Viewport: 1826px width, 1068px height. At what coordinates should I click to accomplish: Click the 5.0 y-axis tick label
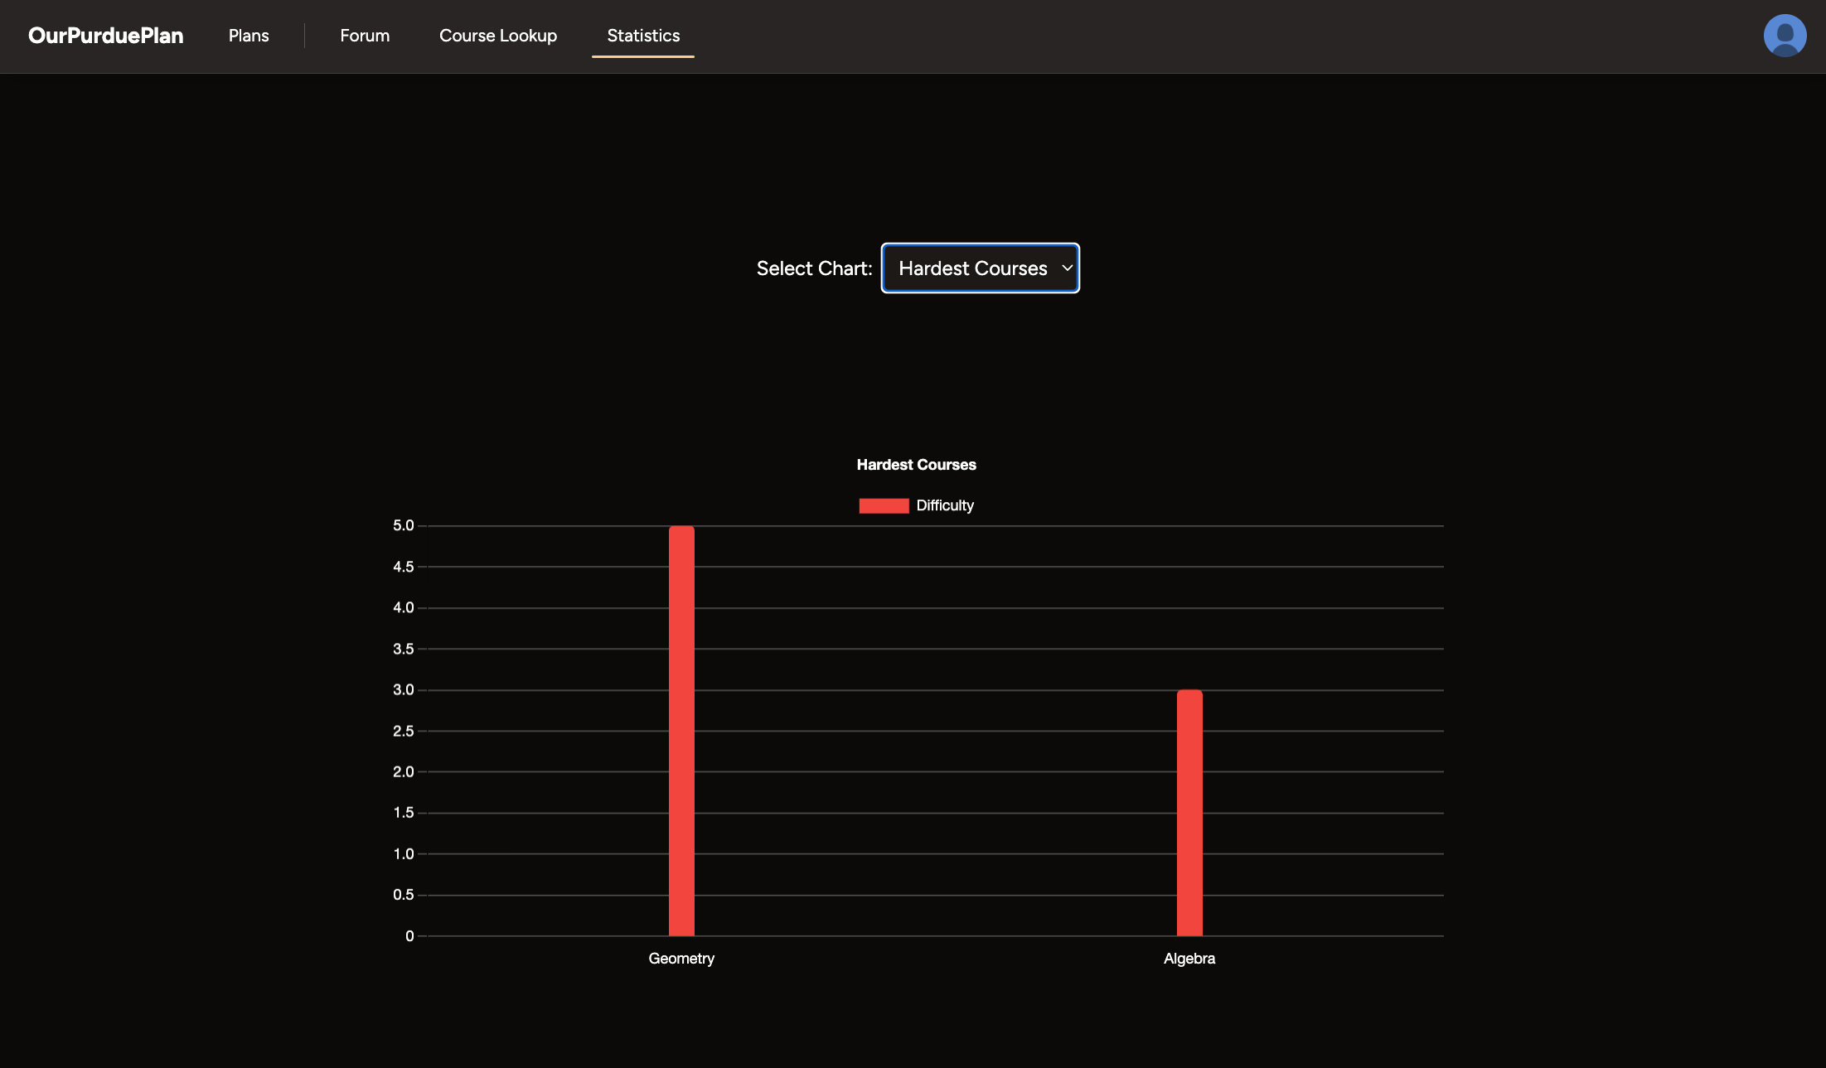(x=403, y=525)
